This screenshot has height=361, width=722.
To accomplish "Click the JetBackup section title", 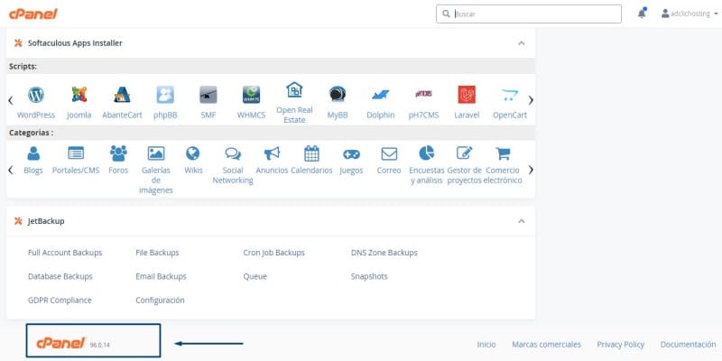I will click(x=46, y=221).
